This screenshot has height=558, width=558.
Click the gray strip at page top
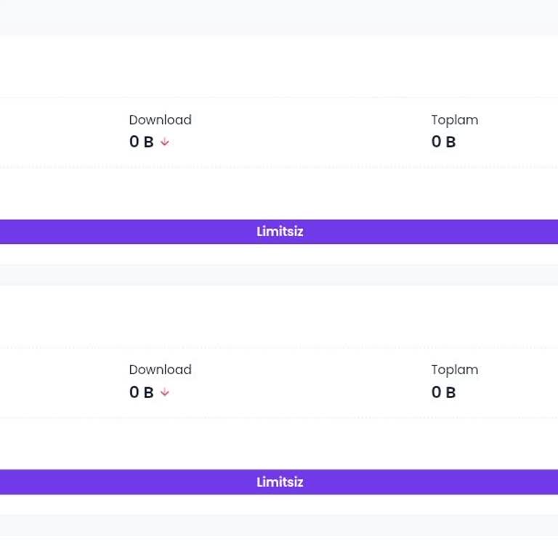click(x=279, y=17)
